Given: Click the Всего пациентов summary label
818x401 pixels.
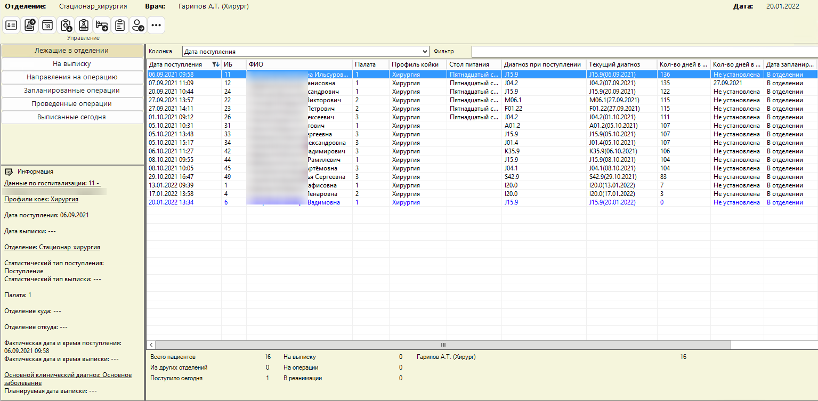Looking at the screenshot, I should [x=173, y=357].
